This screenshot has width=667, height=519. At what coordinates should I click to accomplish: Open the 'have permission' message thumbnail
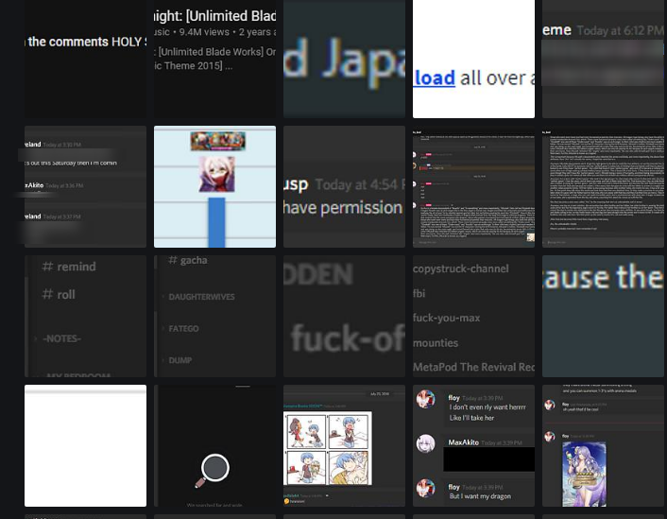344,186
